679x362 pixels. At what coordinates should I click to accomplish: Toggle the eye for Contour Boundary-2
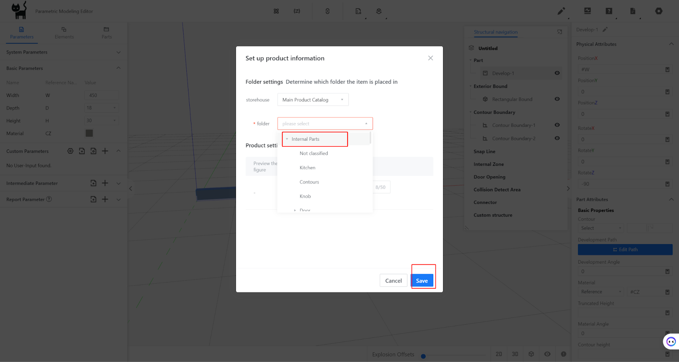[557, 138]
